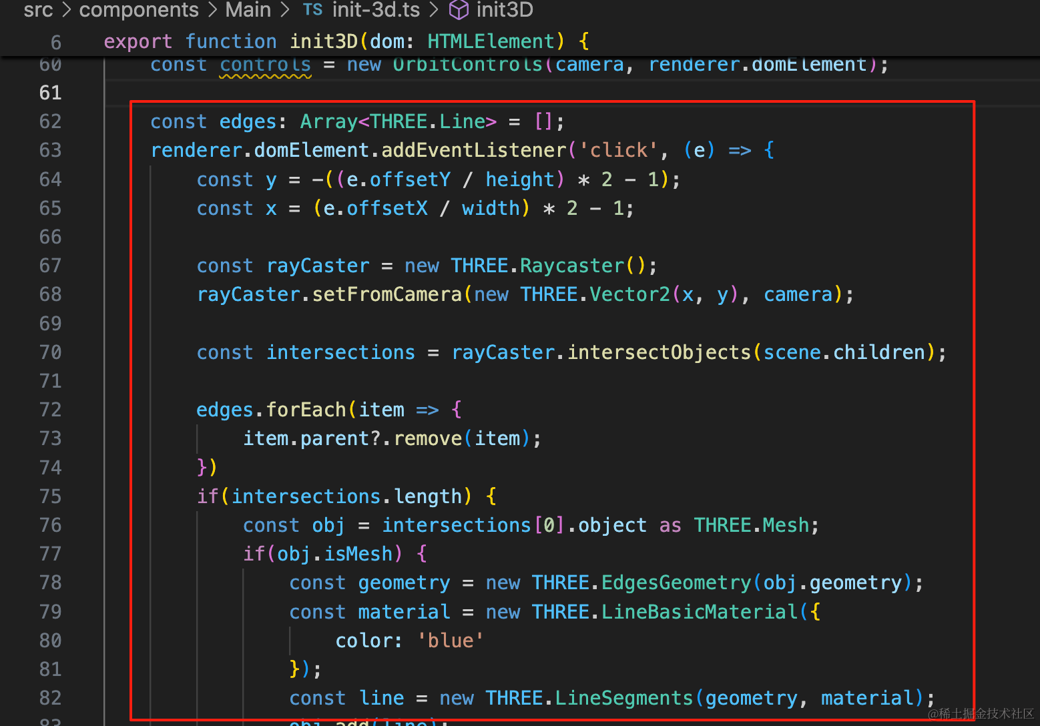Click 'offsetY' on line 64
The image size is (1040, 726).
coord(410,179)
